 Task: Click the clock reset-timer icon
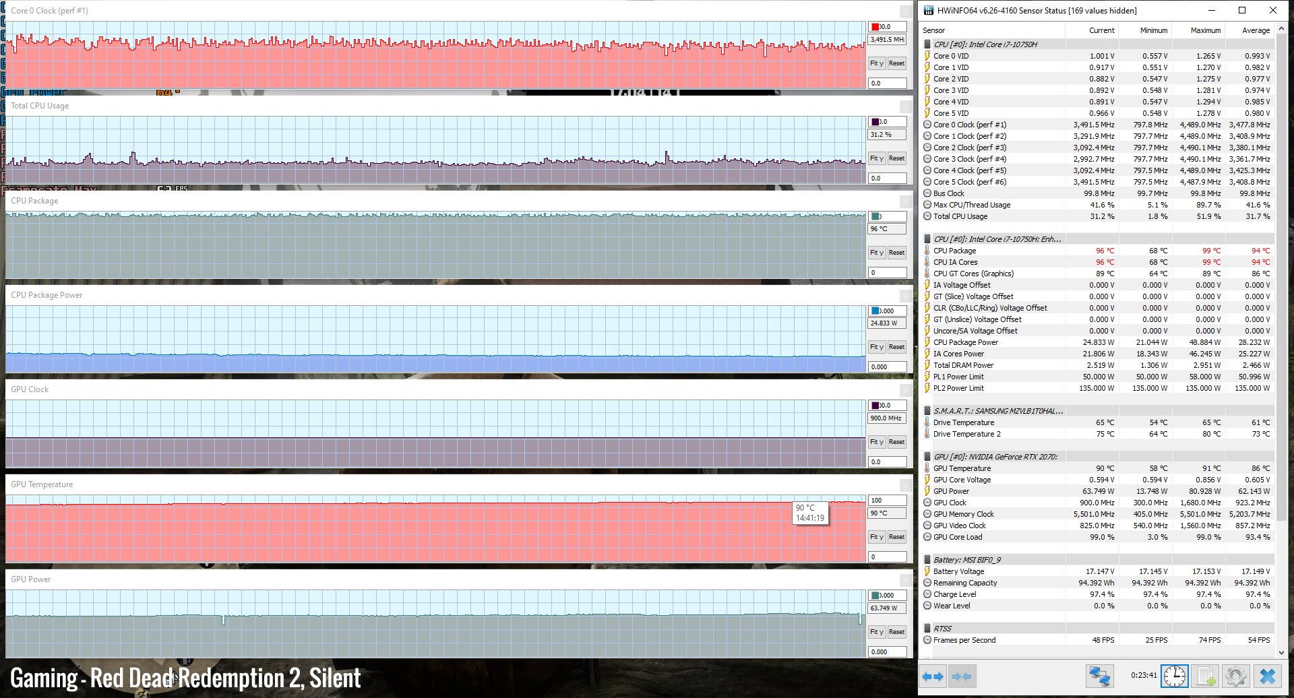coord(1175,676)
